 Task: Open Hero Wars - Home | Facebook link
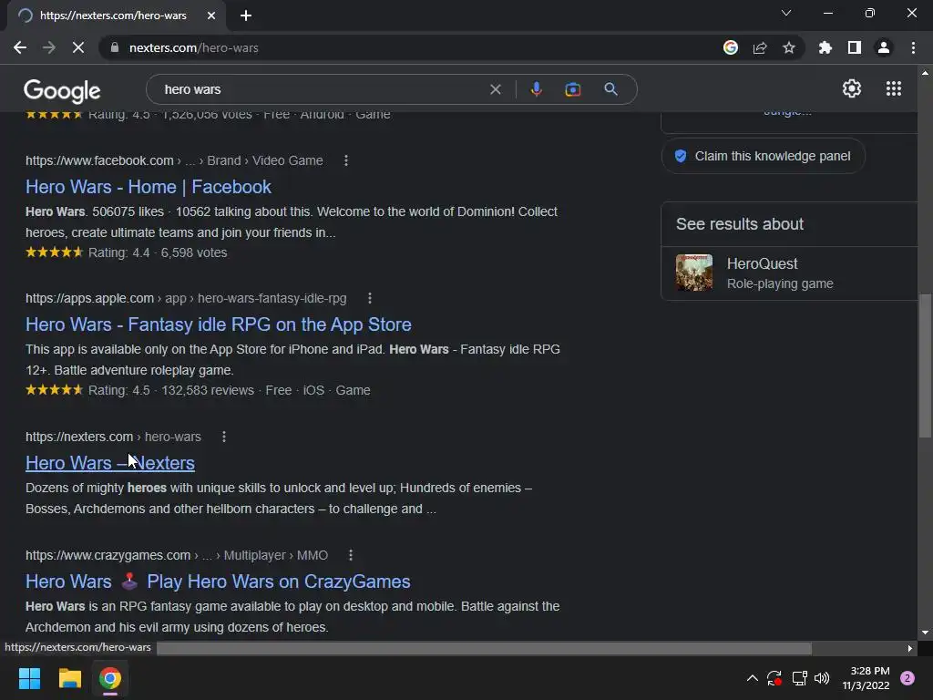point(149,187)
